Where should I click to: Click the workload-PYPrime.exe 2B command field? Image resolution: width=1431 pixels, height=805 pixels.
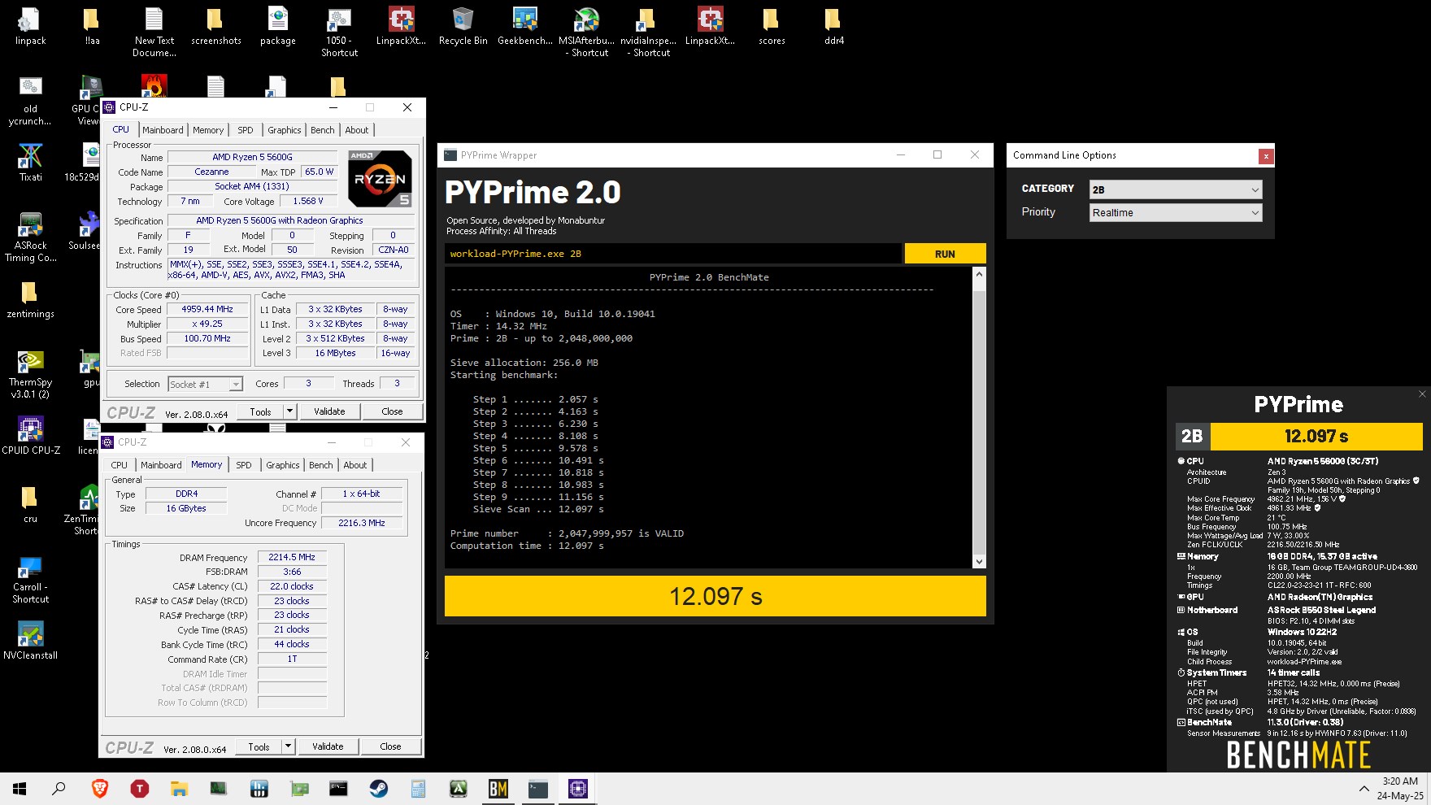(673, 254)
